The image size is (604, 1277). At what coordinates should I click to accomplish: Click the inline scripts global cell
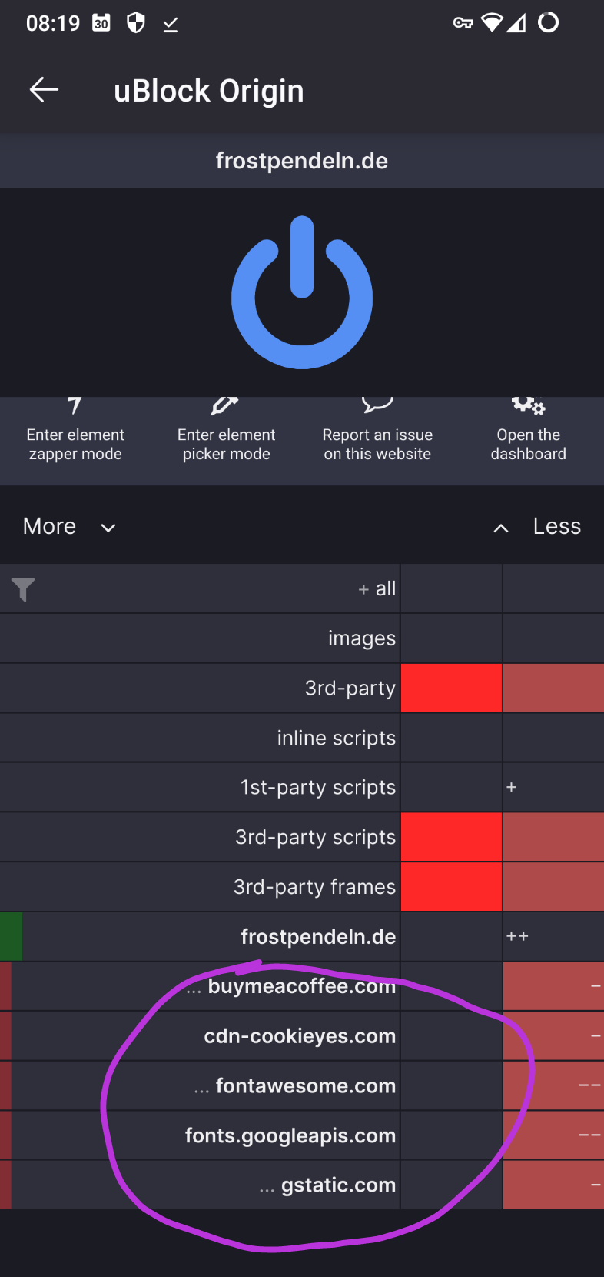(x=451, y=738)
